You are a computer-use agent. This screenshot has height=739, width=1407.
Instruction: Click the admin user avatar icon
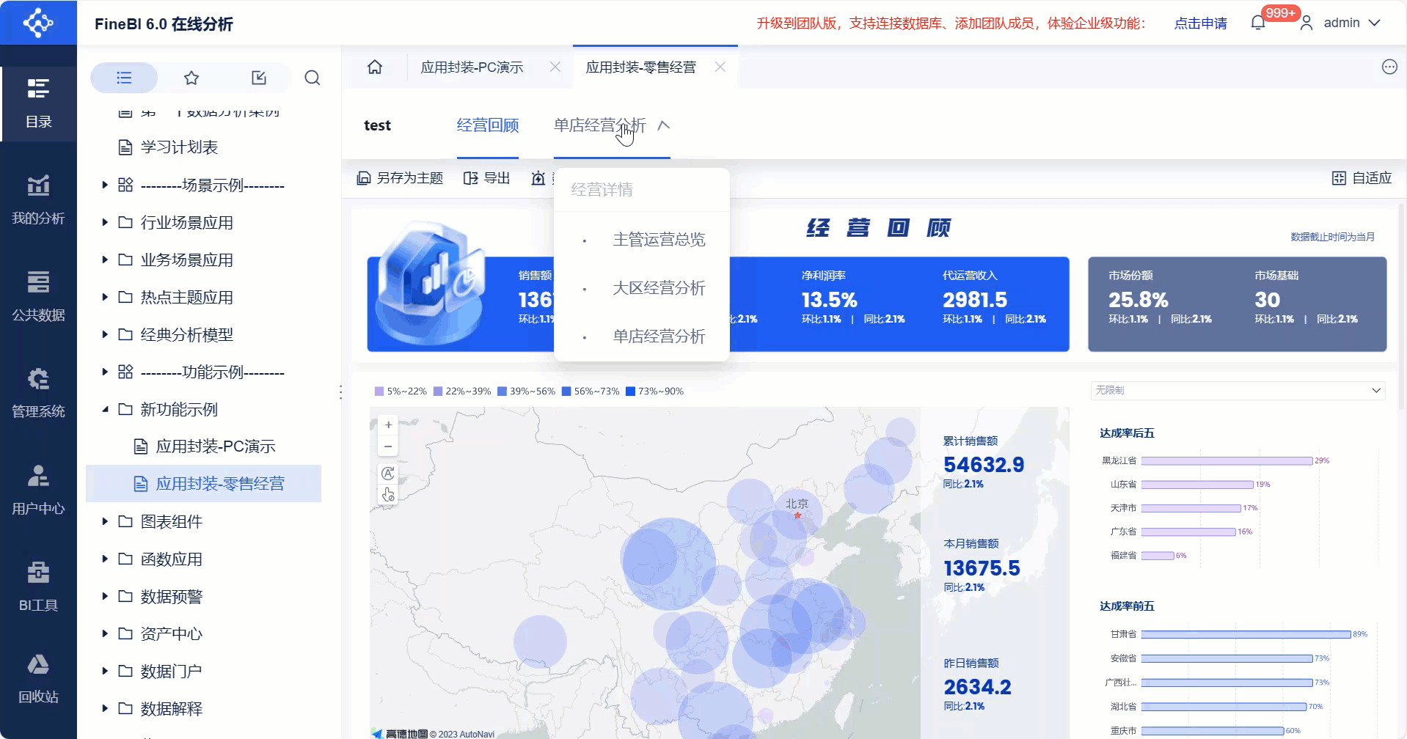[x=1306, y=23]
